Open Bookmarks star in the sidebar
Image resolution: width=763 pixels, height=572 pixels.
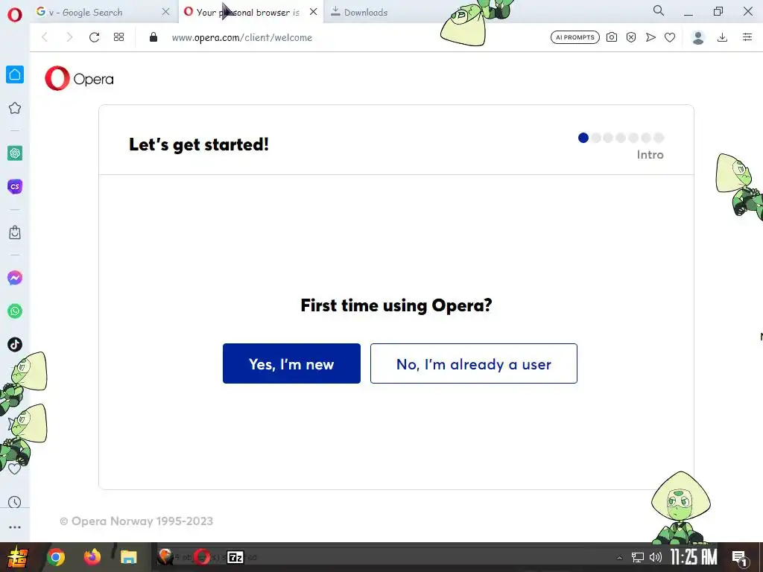tap(15, 108)
